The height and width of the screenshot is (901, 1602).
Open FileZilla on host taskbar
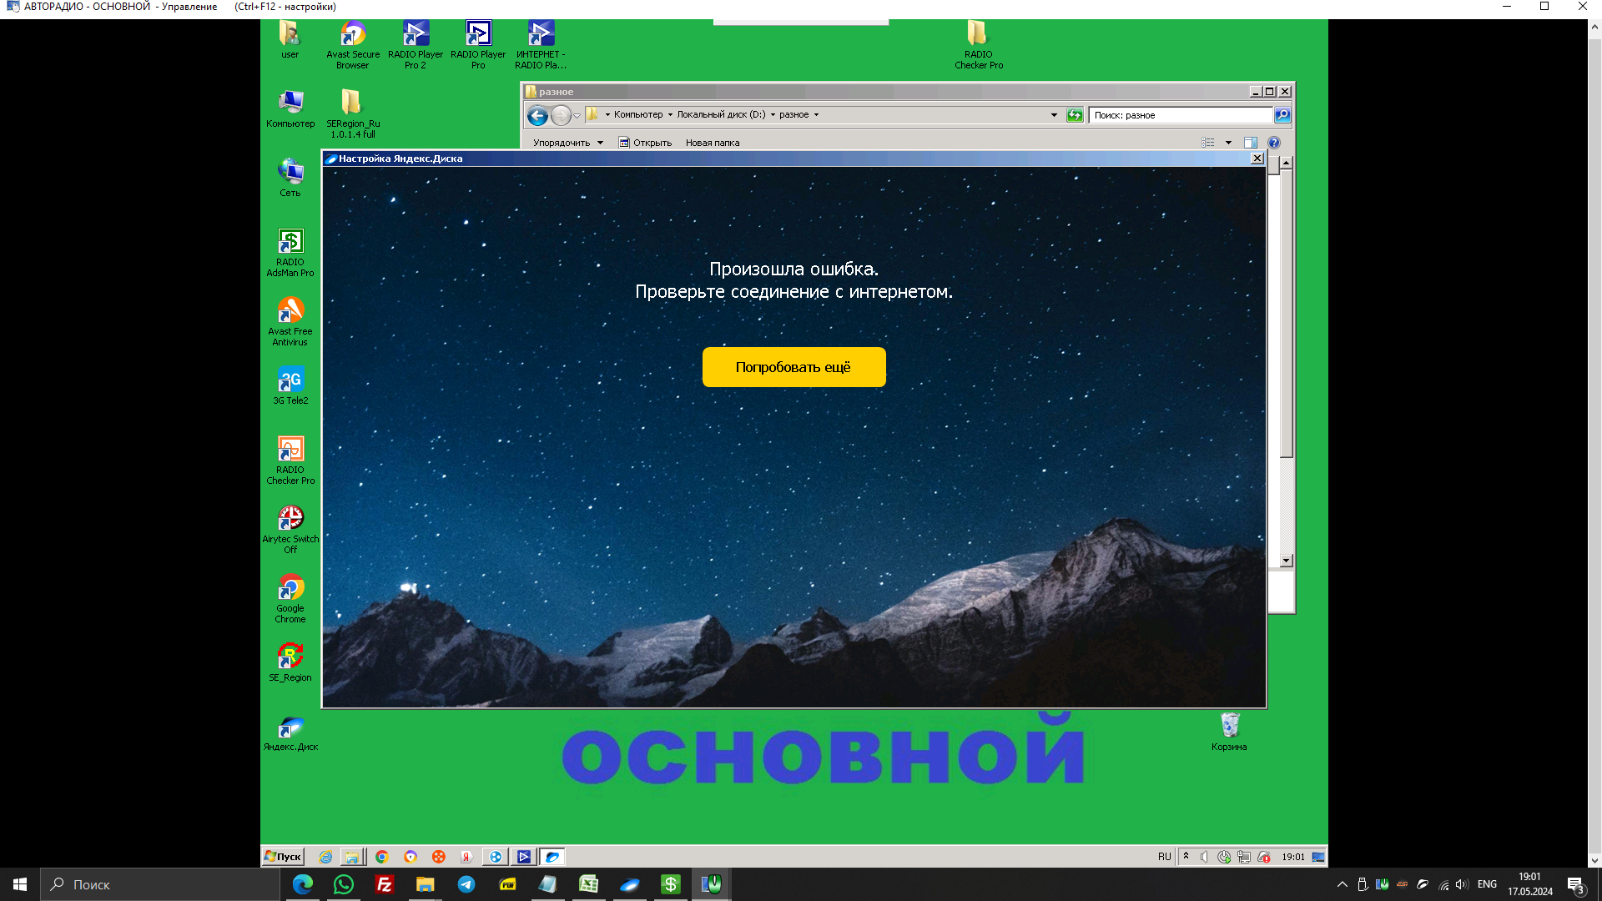[x=385, y=884]
